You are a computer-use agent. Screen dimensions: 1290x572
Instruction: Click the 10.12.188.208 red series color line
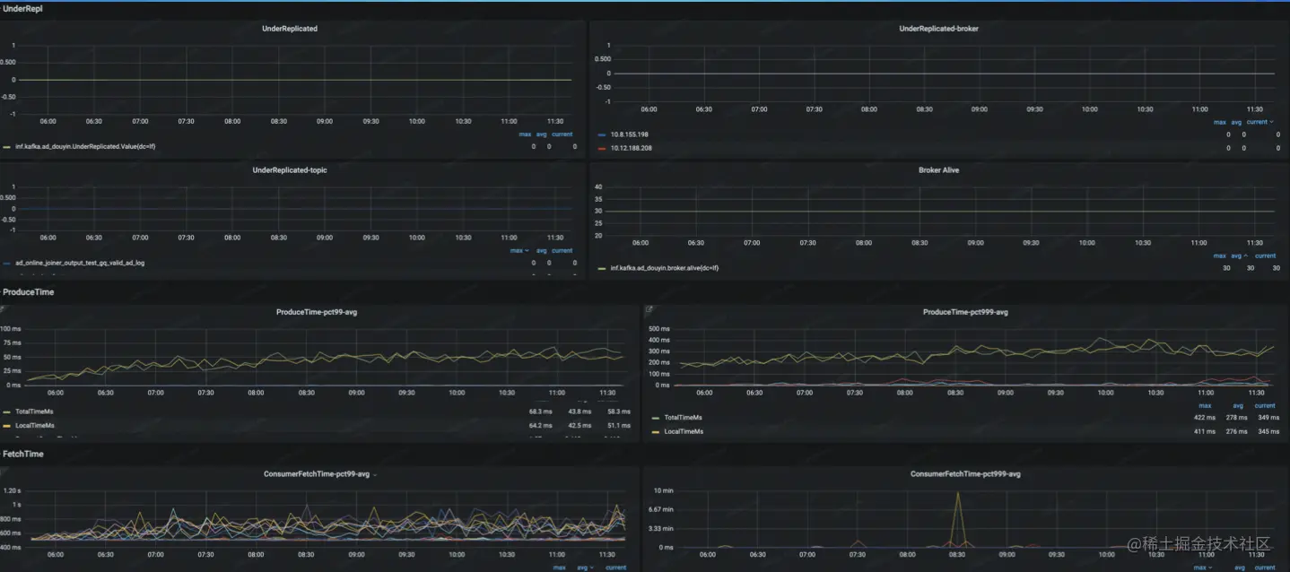[602, 148]
